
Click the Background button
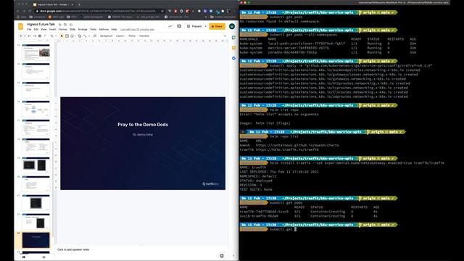[x=107, y=36]
